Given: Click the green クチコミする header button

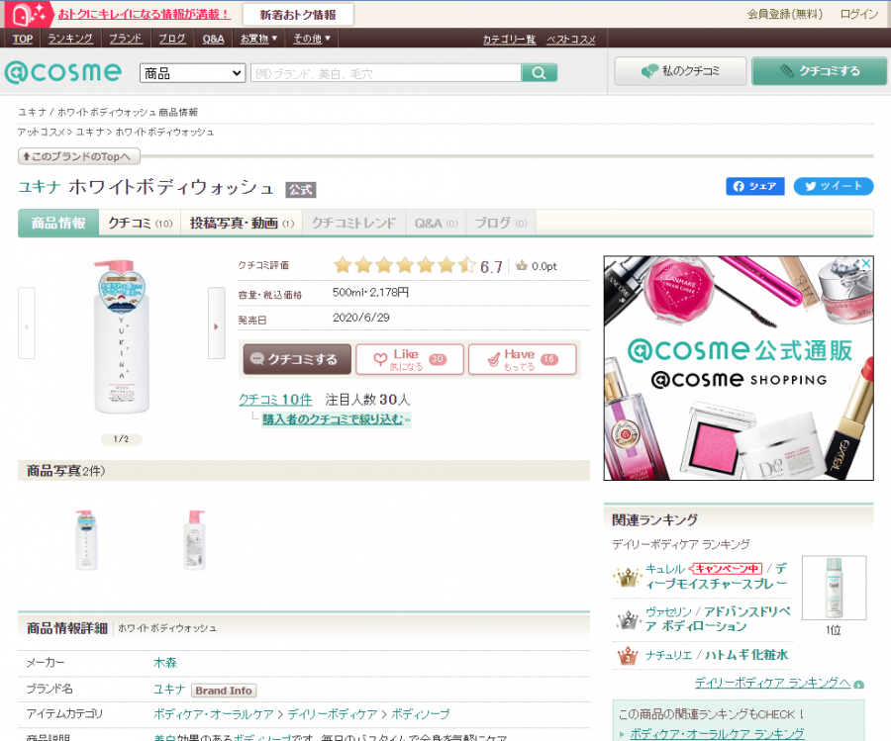Looking at the screenshot, I should [819, 71].
